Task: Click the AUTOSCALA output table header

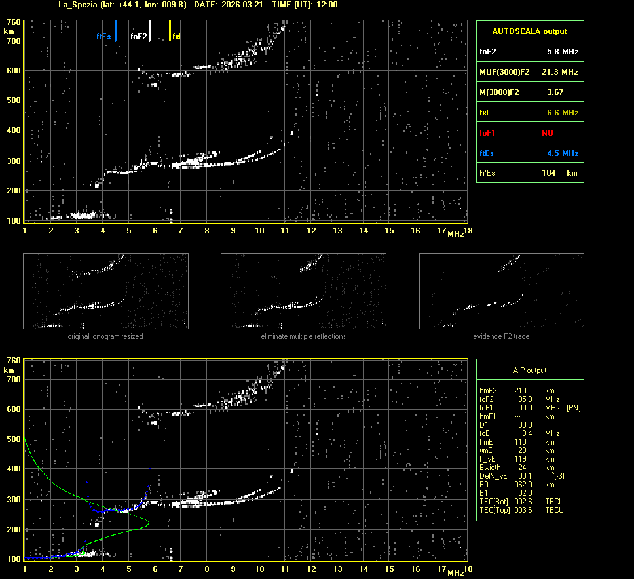Action: coord(529,31)
